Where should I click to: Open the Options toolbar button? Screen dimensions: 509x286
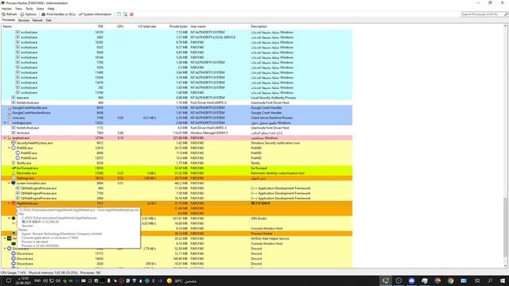[29, 14]
